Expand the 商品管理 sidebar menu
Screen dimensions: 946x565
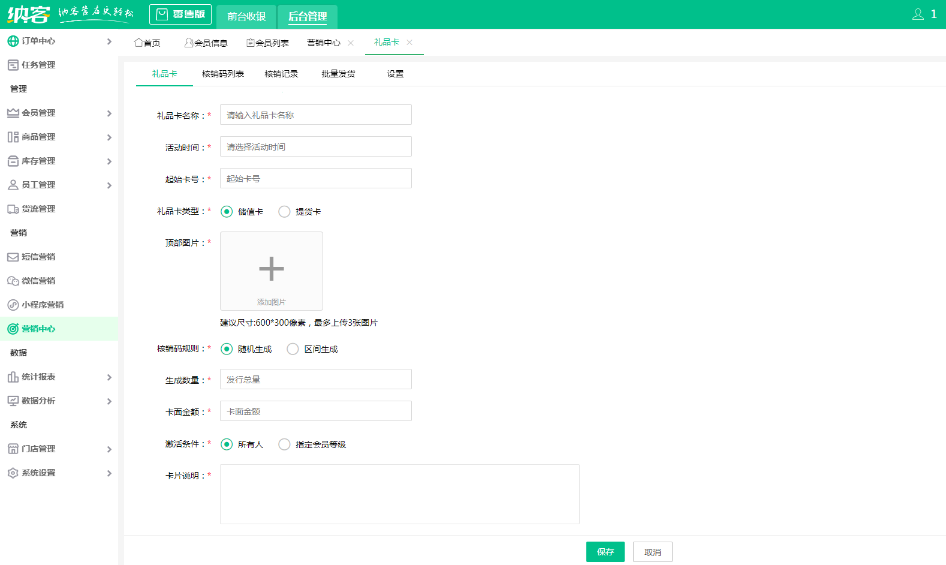click(109, 137)
